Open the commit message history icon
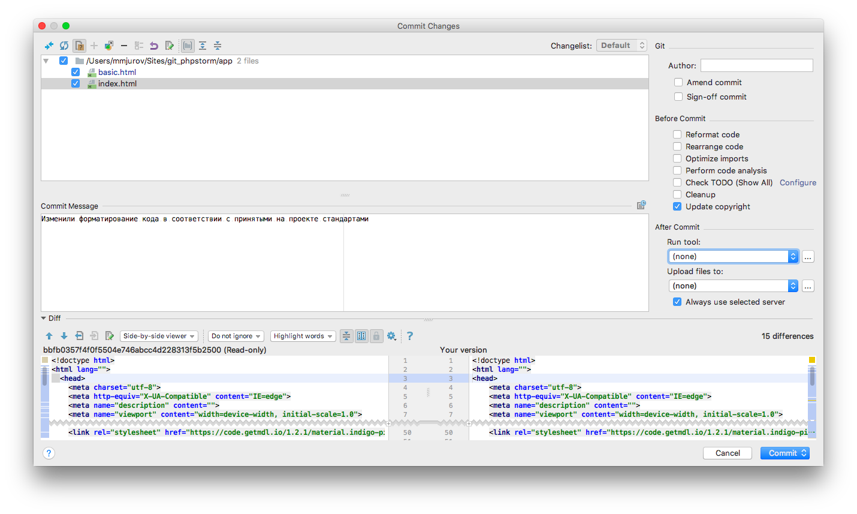This screenshot has height=514, width=857. [x=641, y=205]
